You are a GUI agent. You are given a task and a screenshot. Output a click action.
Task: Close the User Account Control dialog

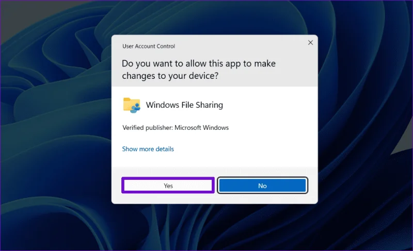[x=311, y=43]
